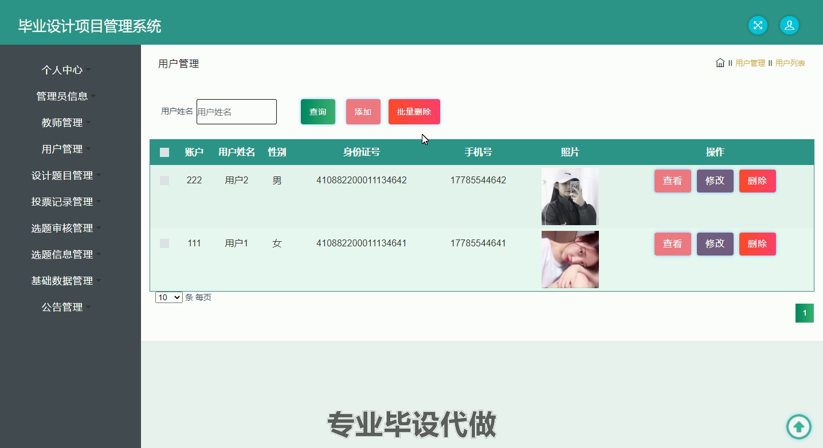Click ID number 410882200011134641
Image resolution: width=823 pixels, height=448 pixels.
coord(362,243)
